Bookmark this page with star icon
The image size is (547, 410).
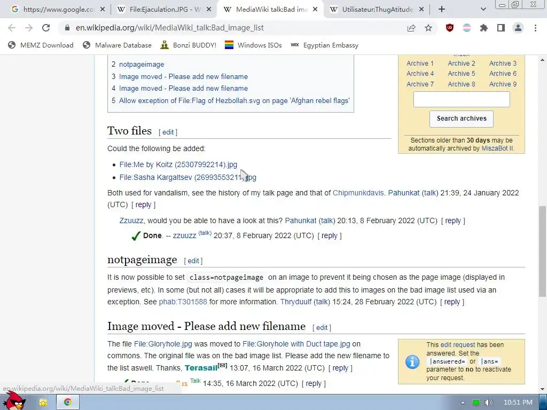pos(428,28)
